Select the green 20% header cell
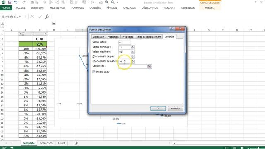This screenshot has width=265, height=149. tap(40, 44)
